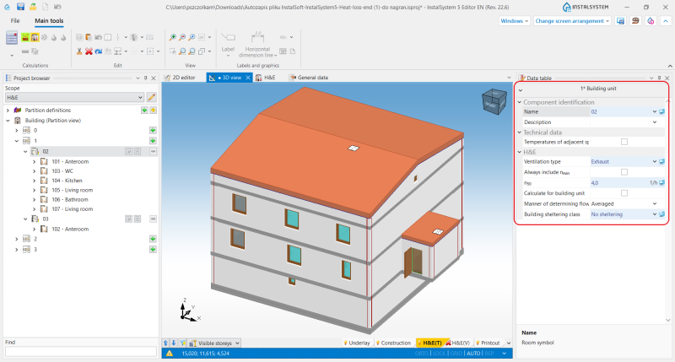Click Change screen arrangement button

coord(572,21)
